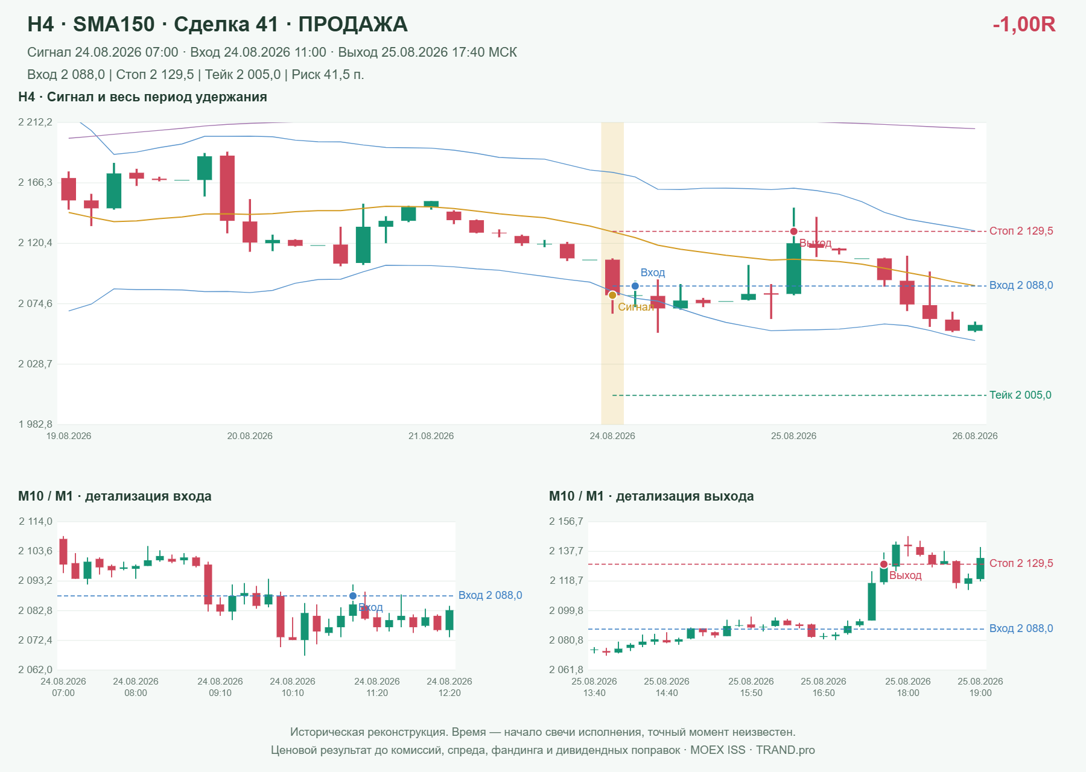Screen dimensions: 1086x772
Task: Click the 2 114,0 label on entry chart axis
Action: [x=35, y=522]
